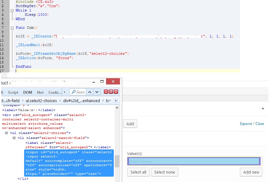The height and width of the screenshot is (189, 273).
Task: Jump to next search match
Action: (97, 92)
